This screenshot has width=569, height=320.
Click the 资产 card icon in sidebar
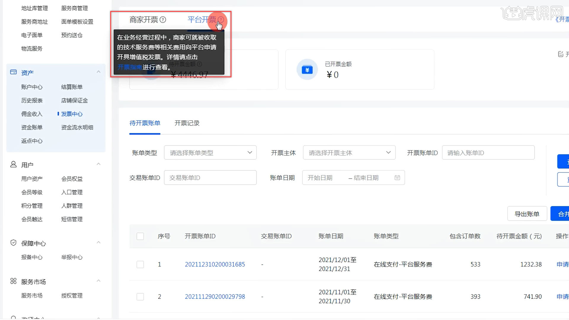[13, 72]
